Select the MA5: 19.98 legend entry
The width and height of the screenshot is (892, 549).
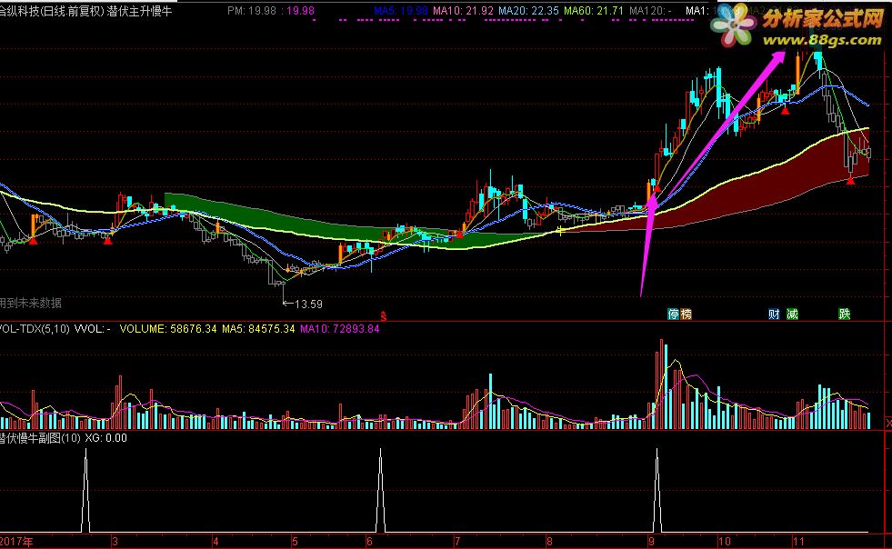(x=400, y=11)
